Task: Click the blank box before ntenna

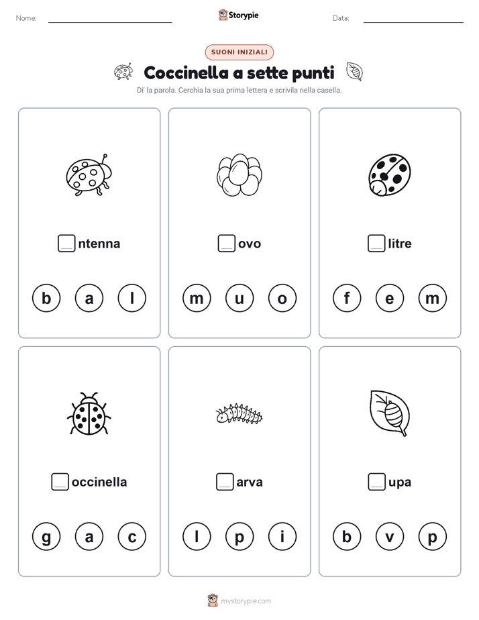Action: pos(66,243)
